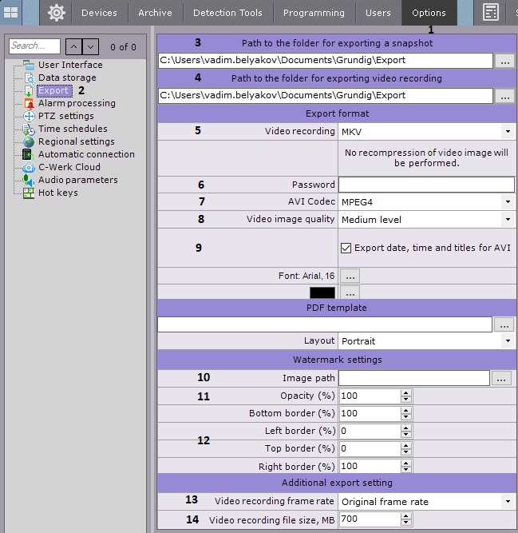Browse for snapshot export folder path
The image size is (518, 533).
504,60
